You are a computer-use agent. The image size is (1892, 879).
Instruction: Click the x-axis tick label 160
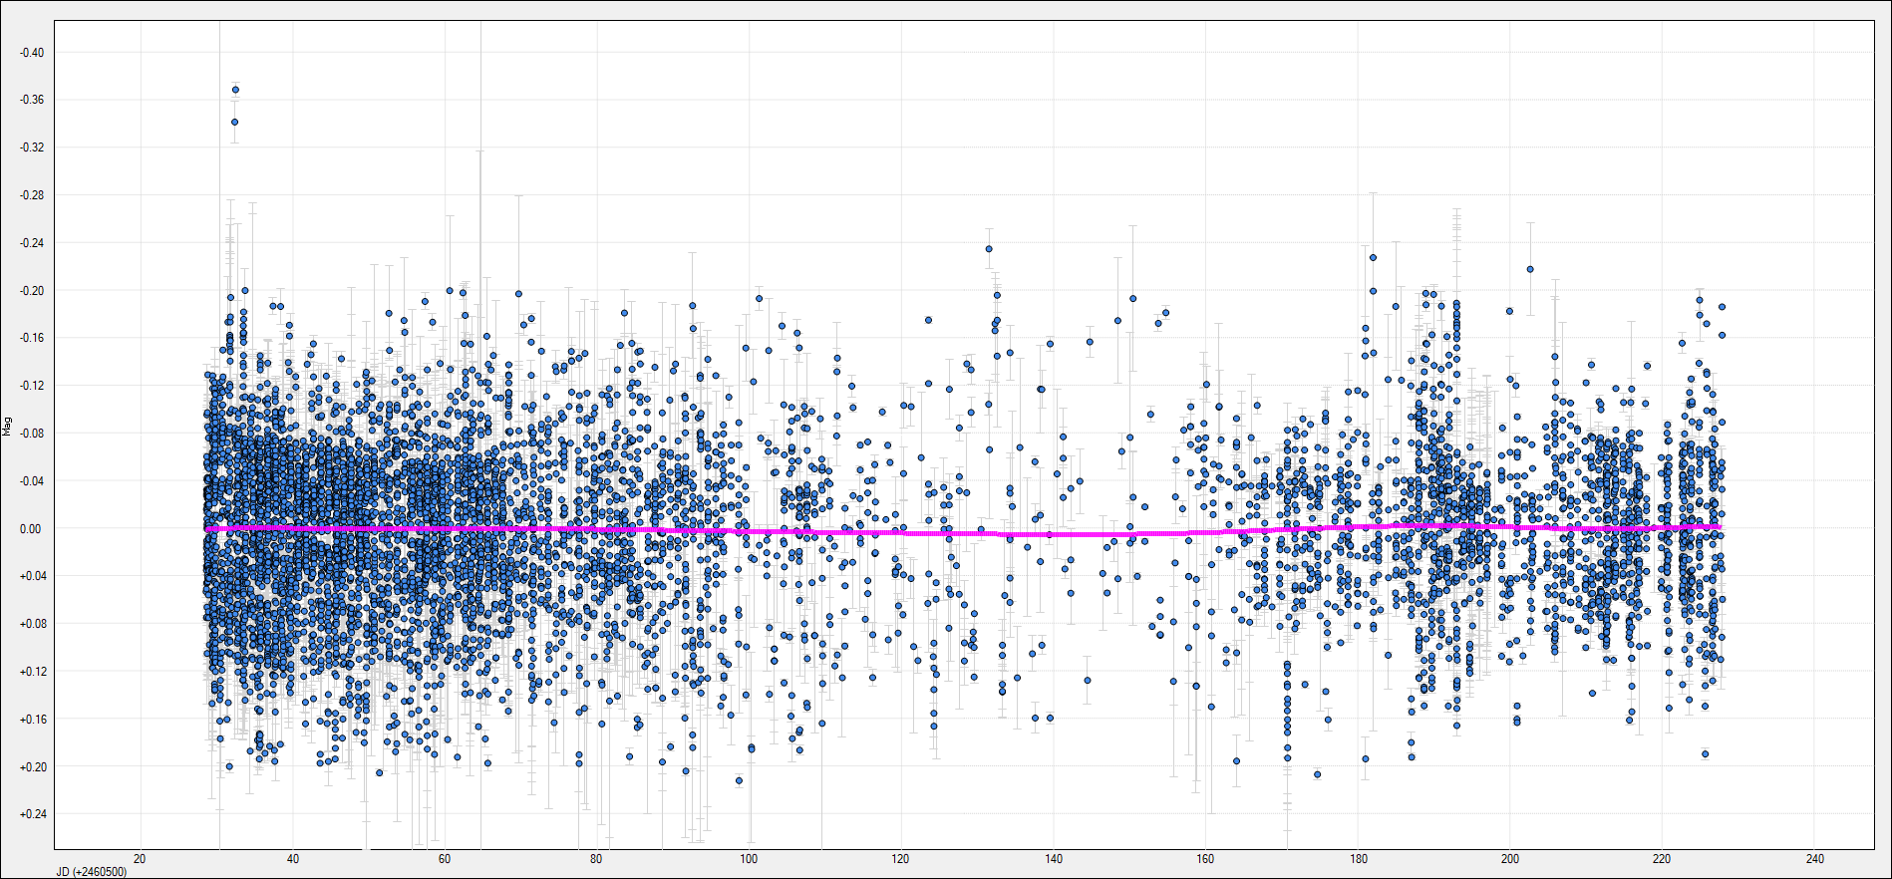pos(1205,859)
